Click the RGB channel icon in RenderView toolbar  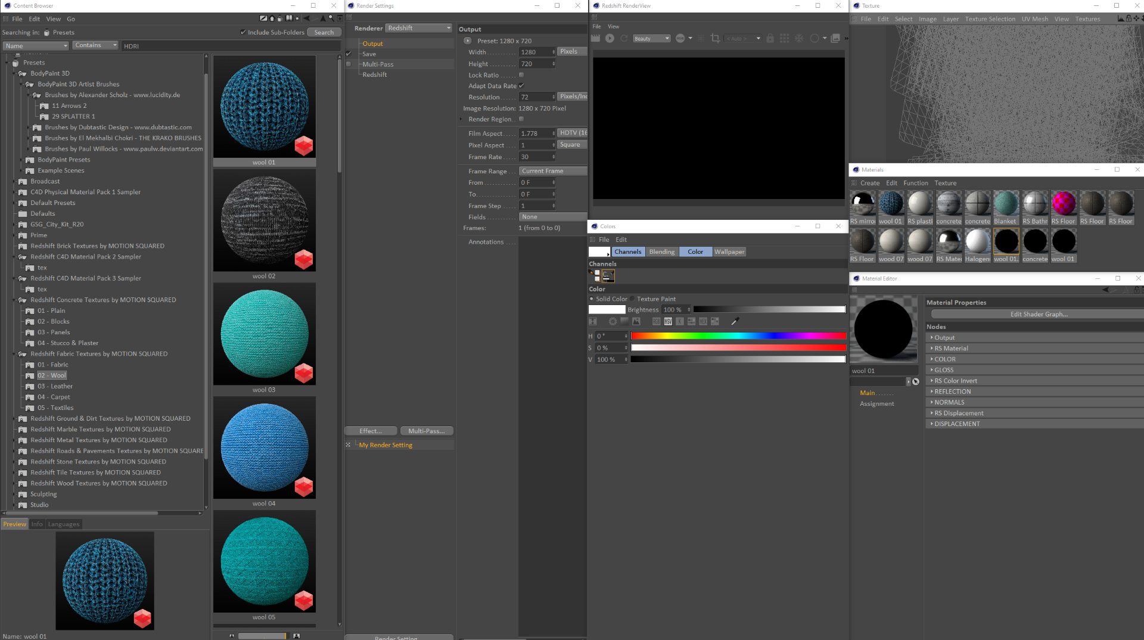[680, 38]
